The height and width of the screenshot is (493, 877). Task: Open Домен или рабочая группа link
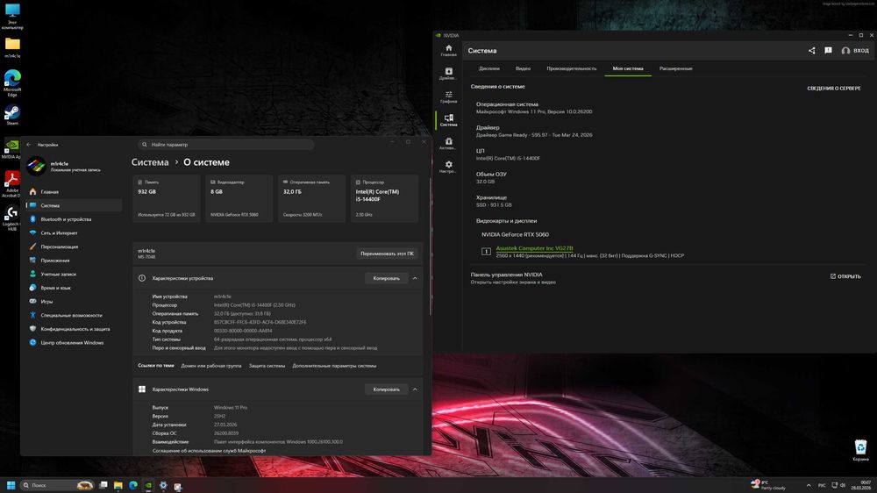point(210,366)
